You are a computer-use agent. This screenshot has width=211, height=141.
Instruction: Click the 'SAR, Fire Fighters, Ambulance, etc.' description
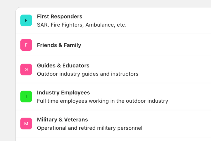pos(82,25)
